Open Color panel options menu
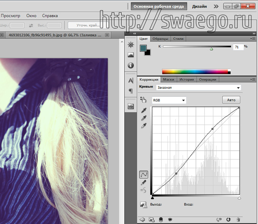Image resolution: width=258 pixels, height=224 pixels. click(x=253, y=39)
